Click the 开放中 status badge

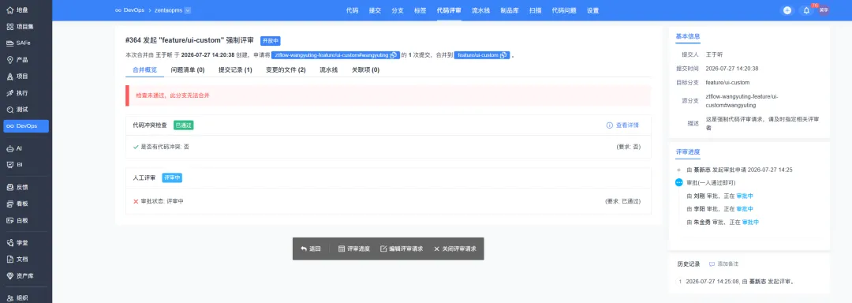click(x=271, y=41)
